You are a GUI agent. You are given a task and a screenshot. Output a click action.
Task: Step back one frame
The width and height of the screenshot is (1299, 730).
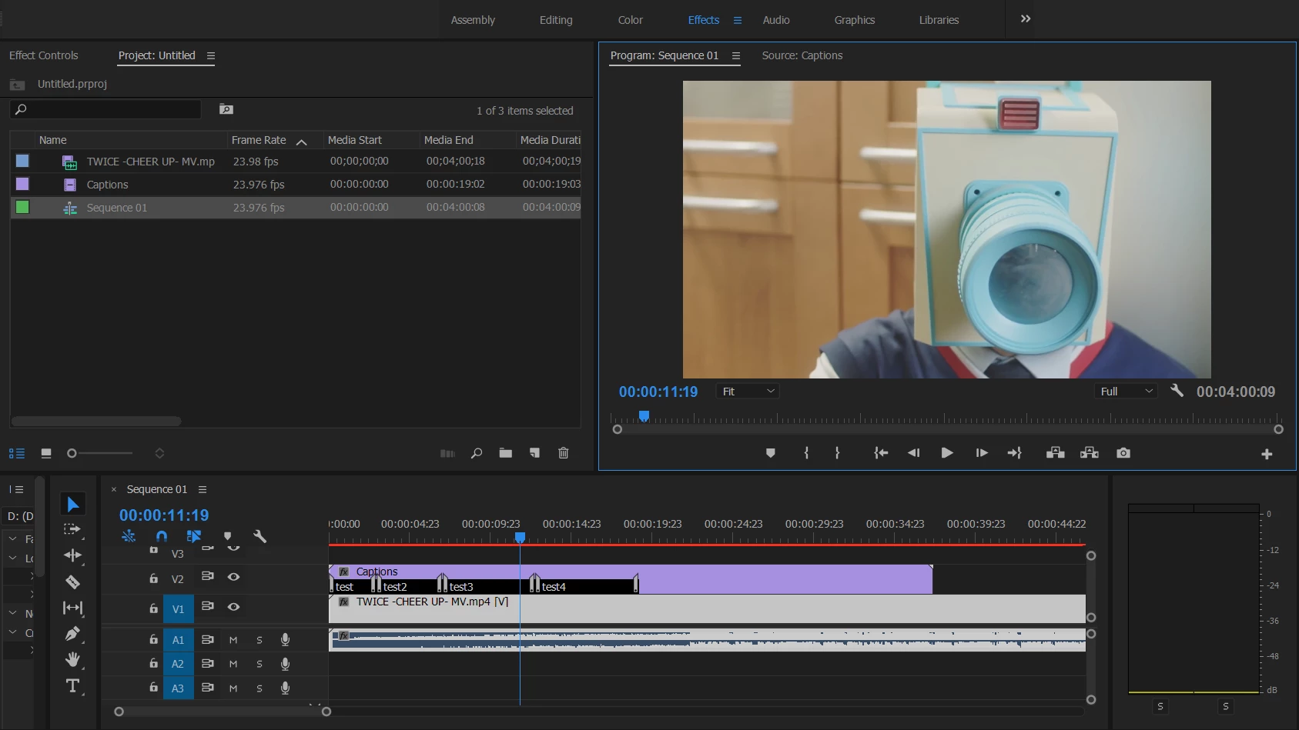[x=913, y=453]
